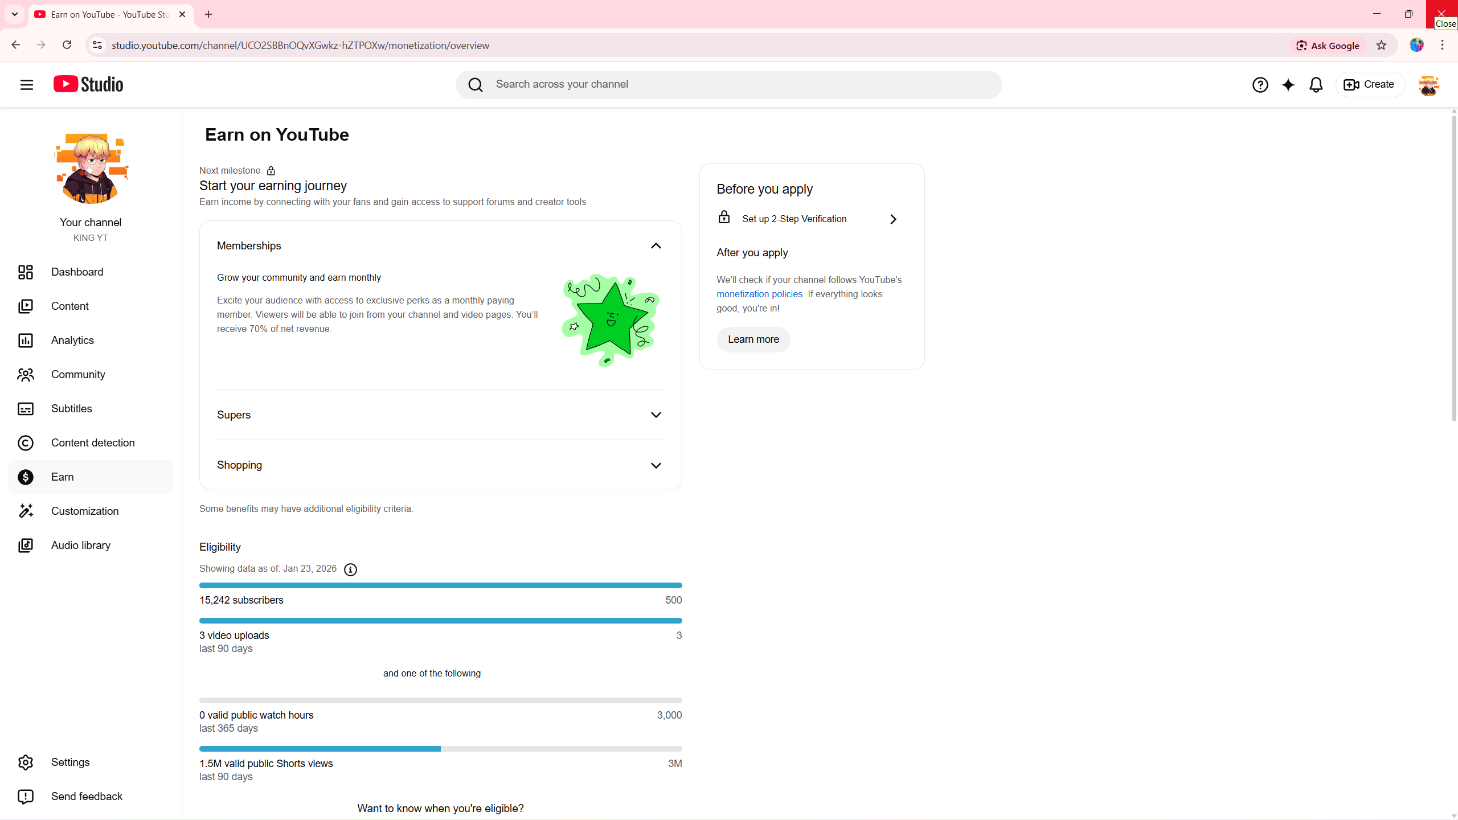Reload the page
The image size is (1458, 820).
67,45
